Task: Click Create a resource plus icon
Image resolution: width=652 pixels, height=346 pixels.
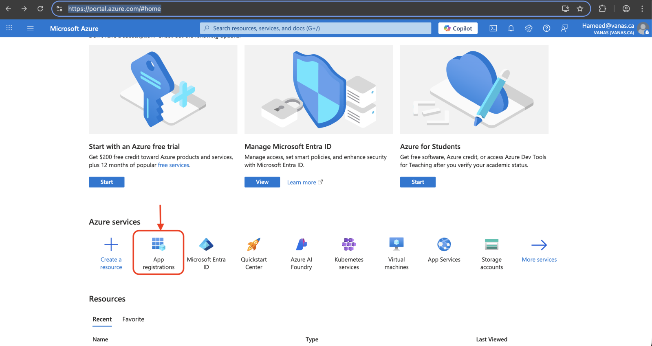Action: pos(111,245)
